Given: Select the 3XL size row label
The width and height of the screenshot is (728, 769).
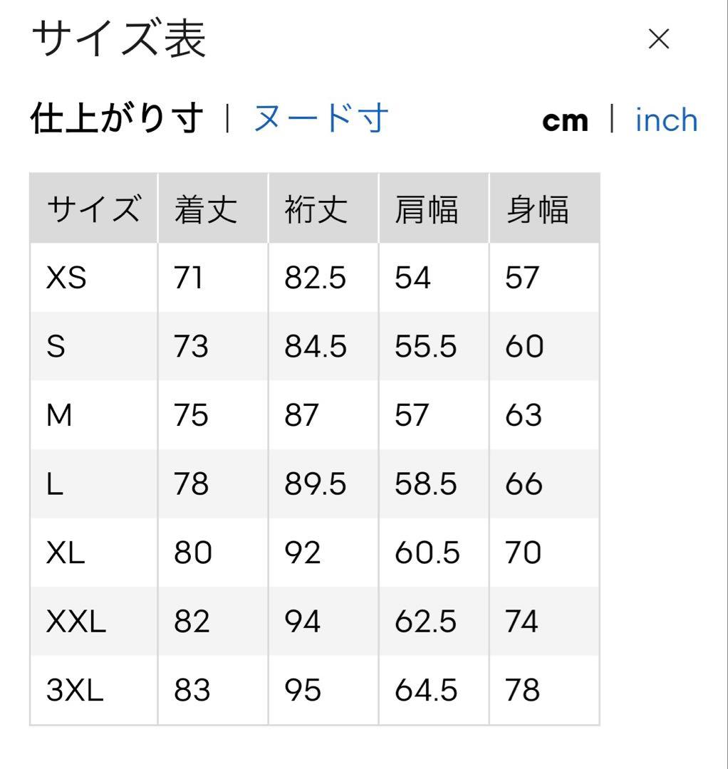Looking at the screenshot, I should (x=73, y=690).
